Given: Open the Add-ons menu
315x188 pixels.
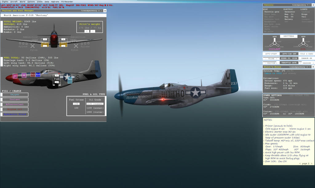Looking at the screenshot, I should point(55,2).
